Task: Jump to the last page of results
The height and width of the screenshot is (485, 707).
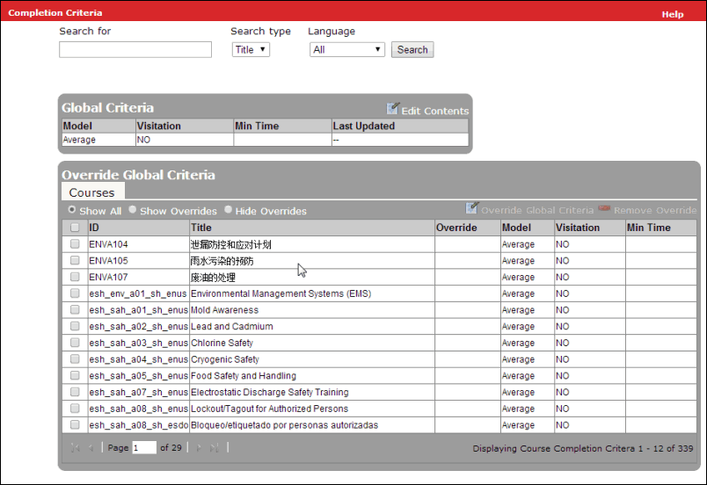Action: [214, 448]
